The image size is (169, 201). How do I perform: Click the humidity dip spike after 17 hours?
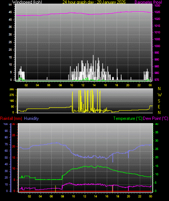pos(113,158)
